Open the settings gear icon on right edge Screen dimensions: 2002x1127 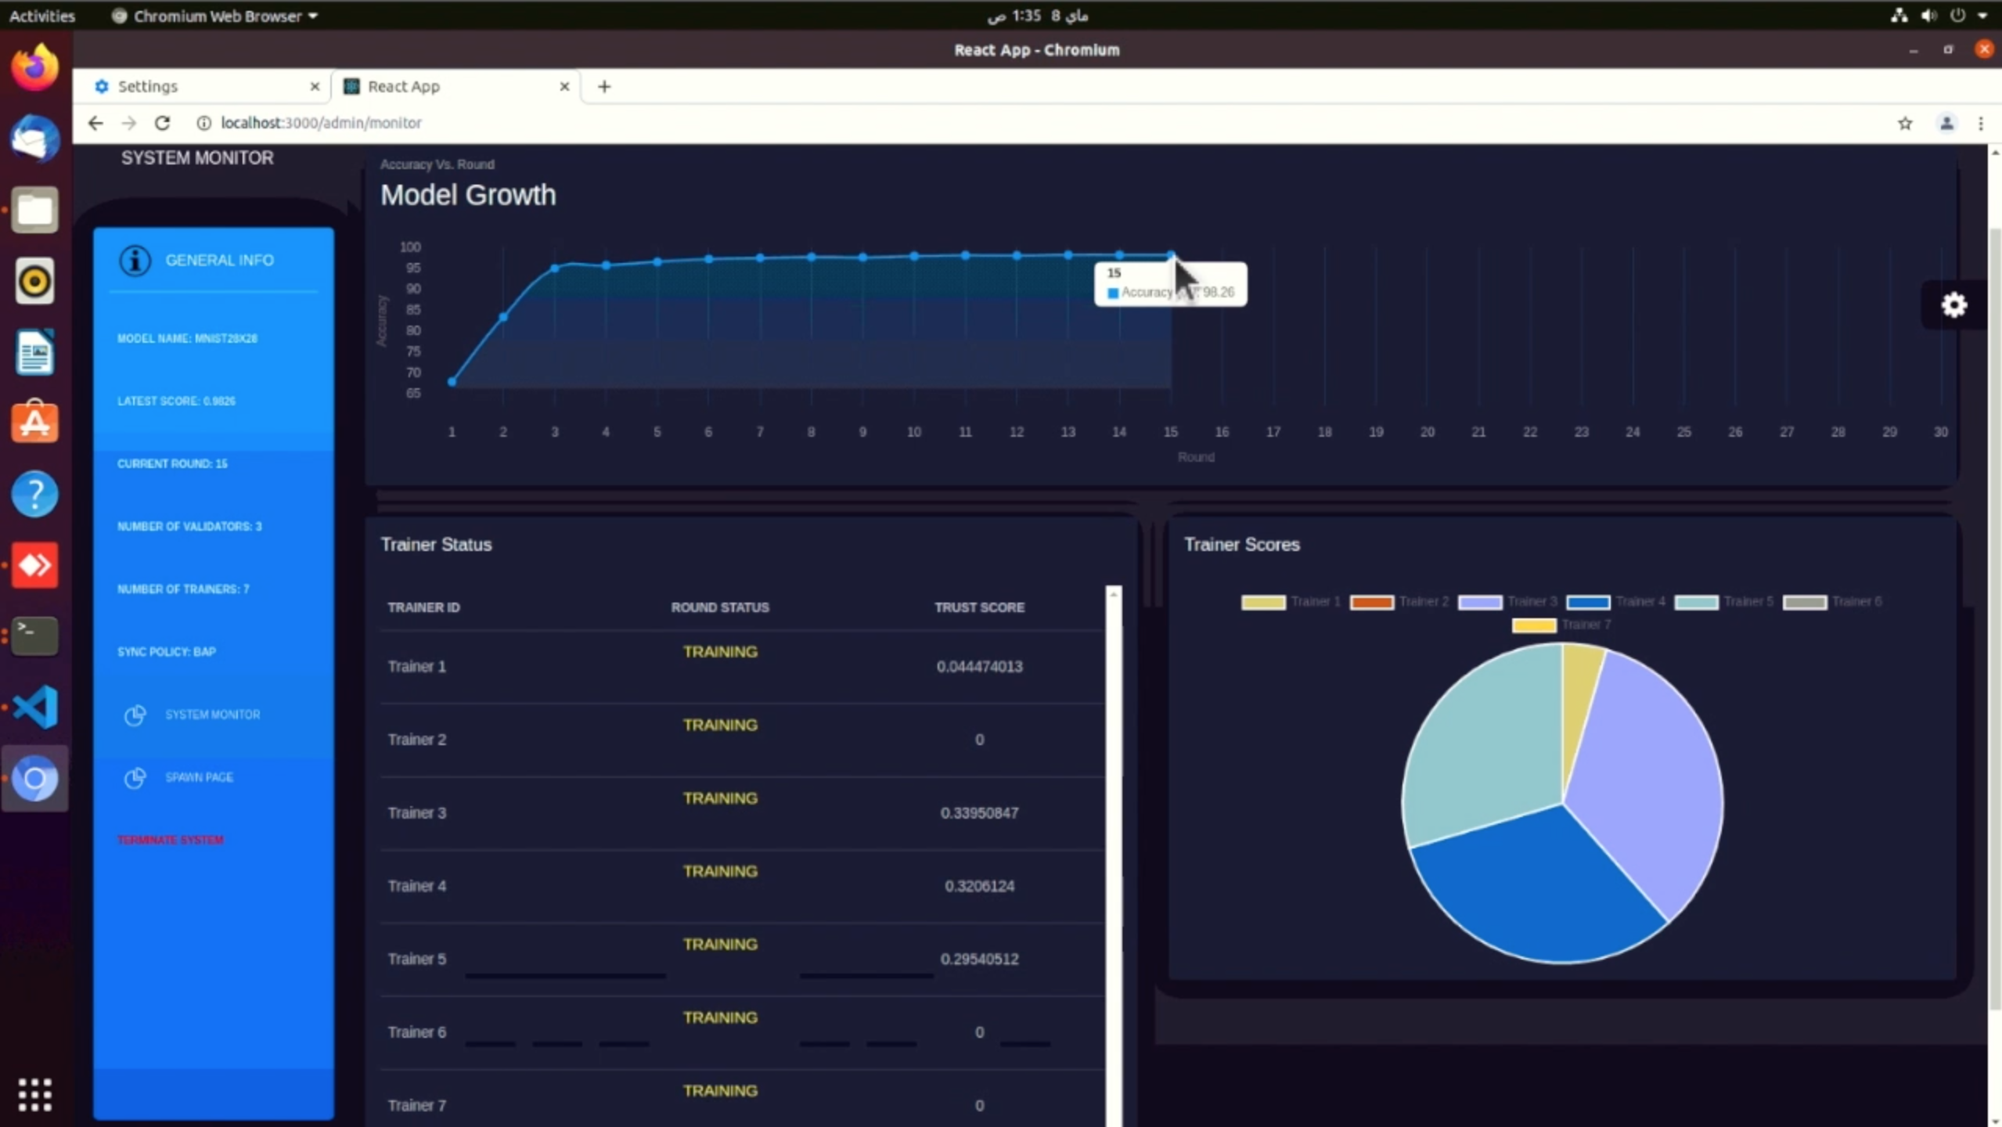click(x=1953, y=304)
